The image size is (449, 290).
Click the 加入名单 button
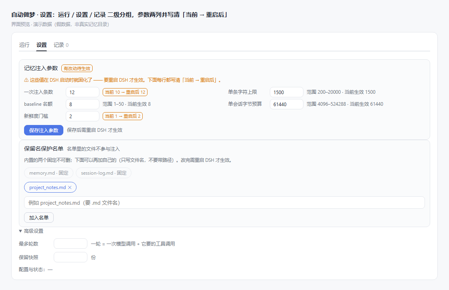pos(38,217)
